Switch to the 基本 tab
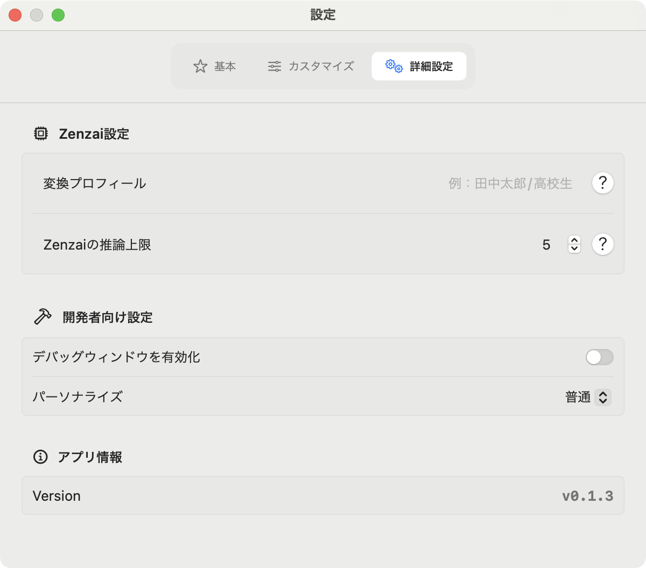 215,66
